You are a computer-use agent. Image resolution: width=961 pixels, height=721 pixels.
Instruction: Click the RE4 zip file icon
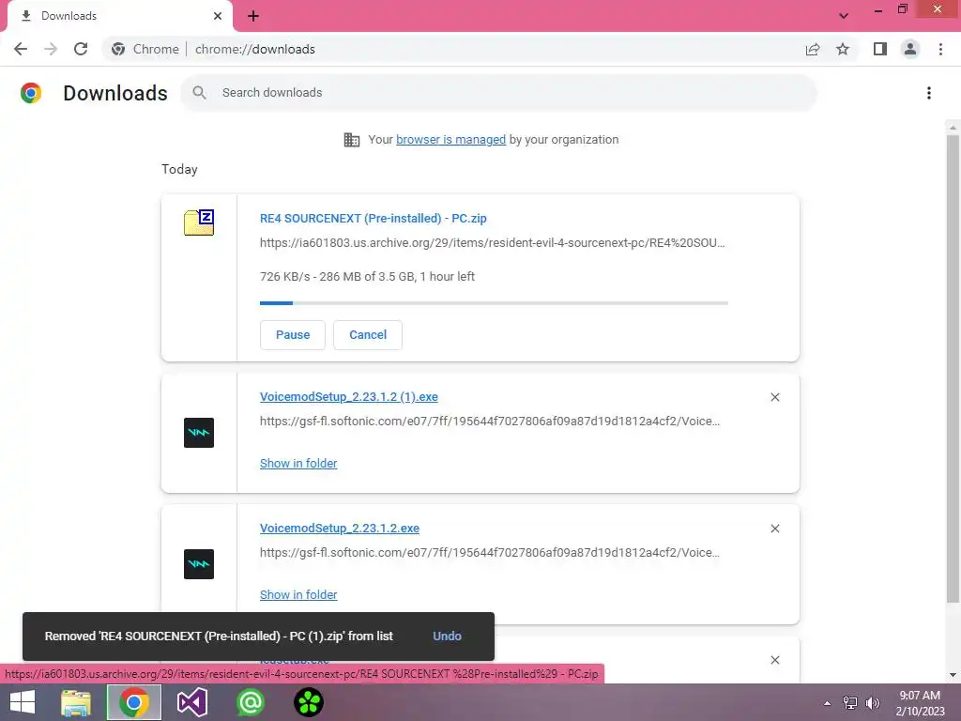click(x=199, y=222)
